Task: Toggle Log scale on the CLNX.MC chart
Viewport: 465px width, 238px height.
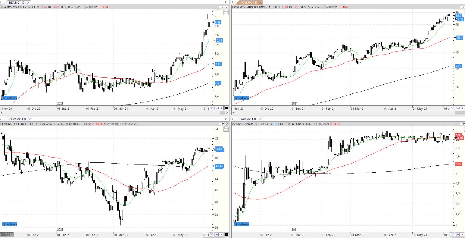Action: (x=226, y=129)
